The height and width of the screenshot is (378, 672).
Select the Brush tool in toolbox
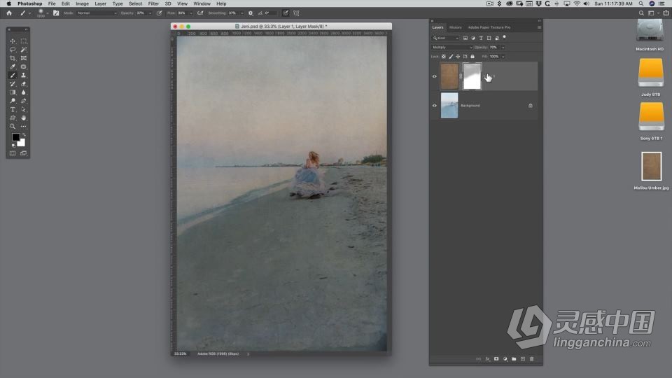[x=13, y=76]
